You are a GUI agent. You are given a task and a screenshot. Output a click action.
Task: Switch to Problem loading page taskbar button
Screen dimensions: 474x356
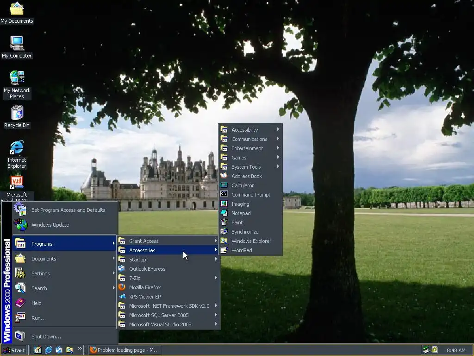[125, 350]
